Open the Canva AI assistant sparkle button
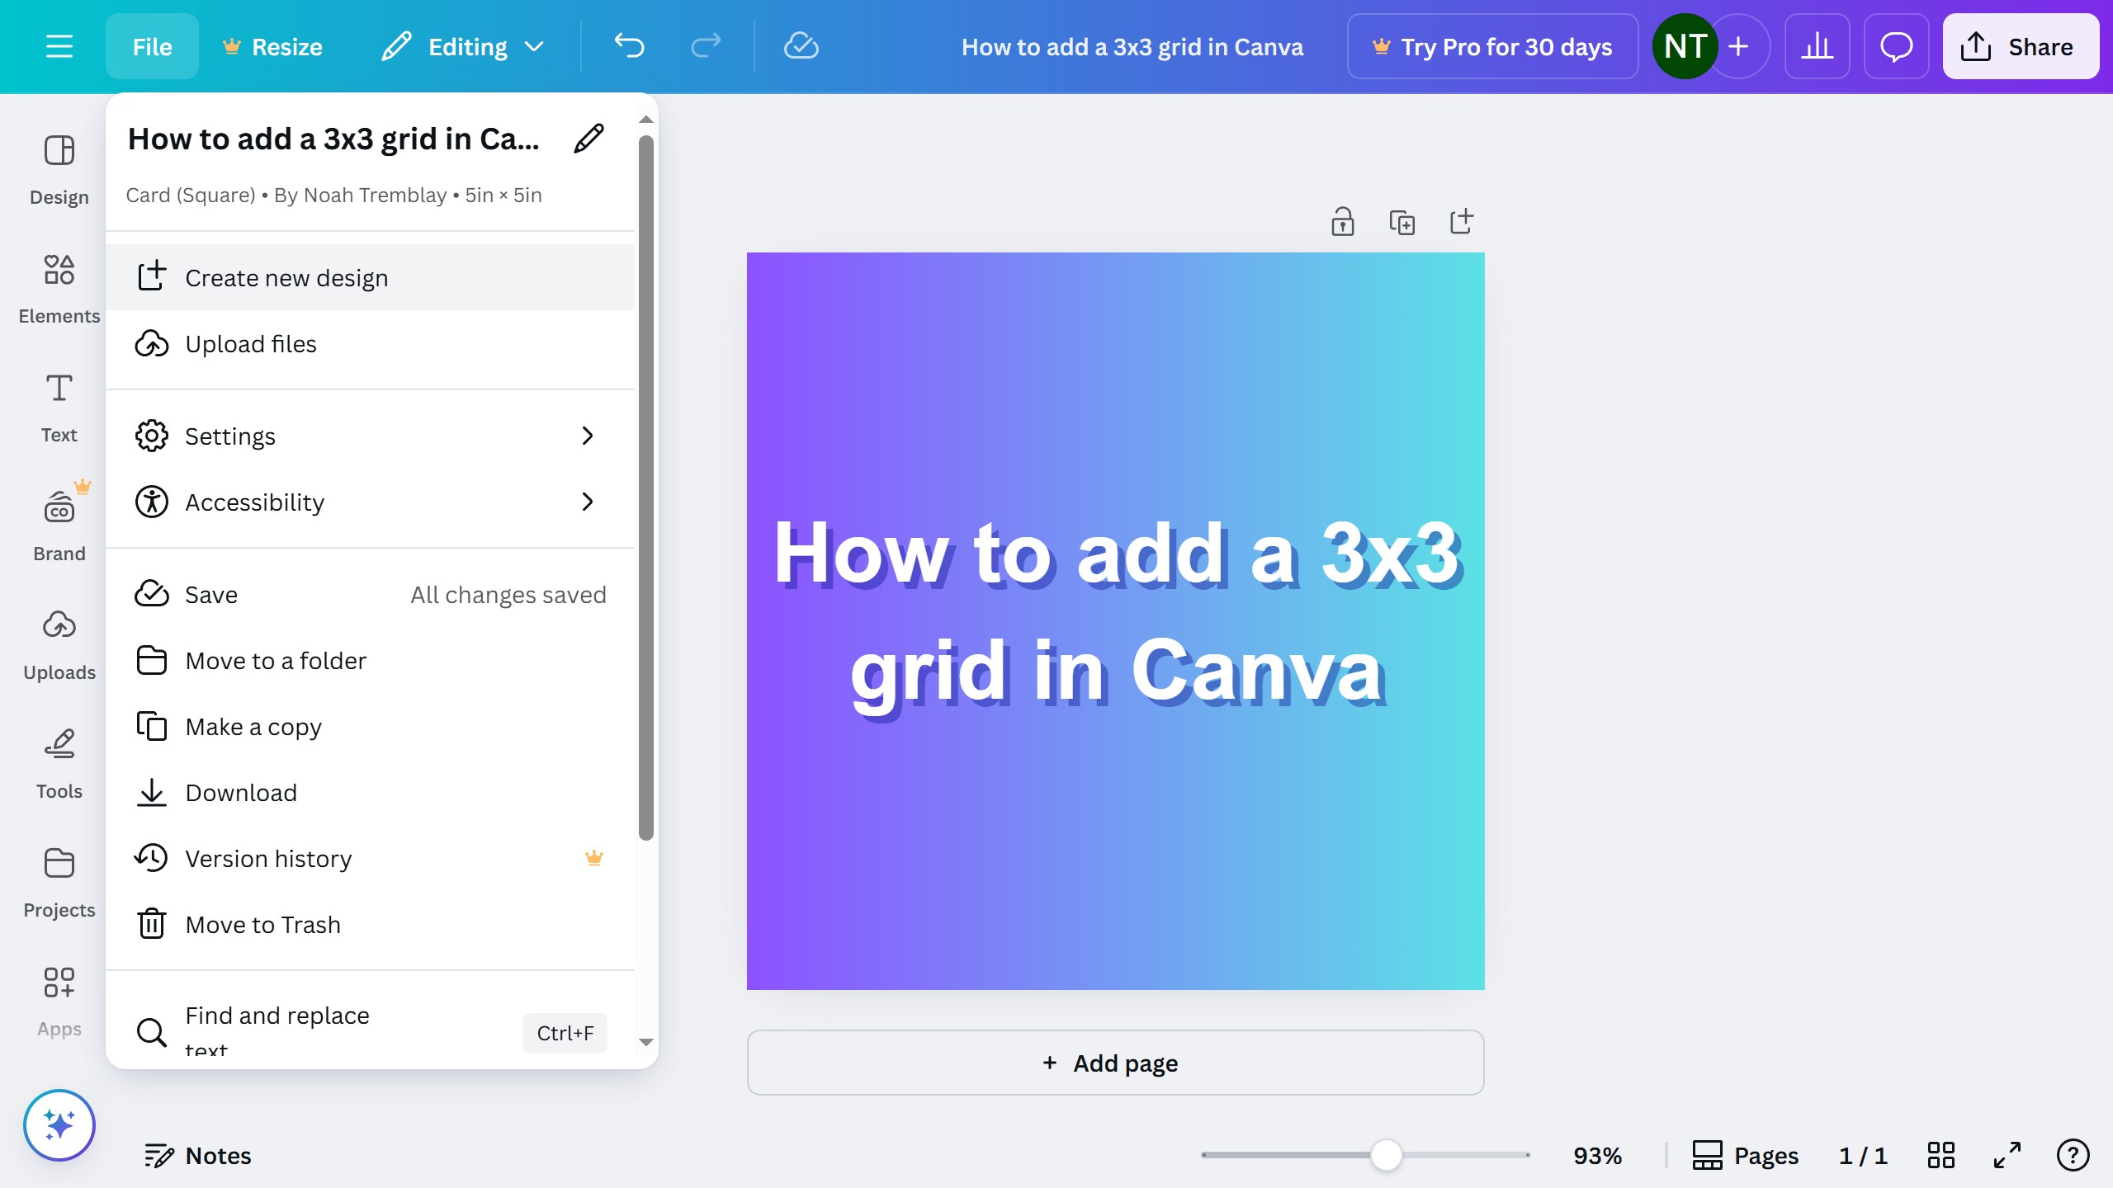The image size is (2113, 1188). coord(59,1125)
